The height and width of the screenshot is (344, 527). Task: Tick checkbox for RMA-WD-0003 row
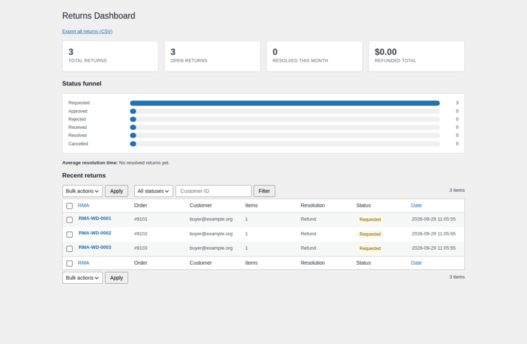69,249
